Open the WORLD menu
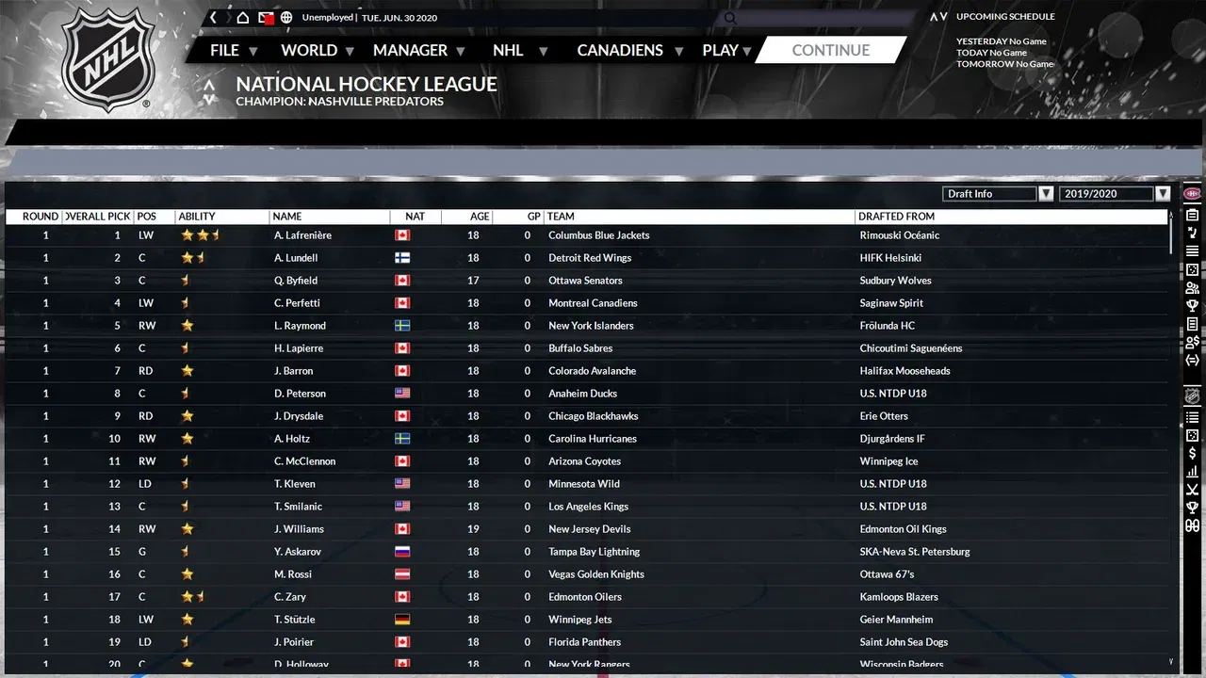This screenshot has width=1206, height=678. 317,51
